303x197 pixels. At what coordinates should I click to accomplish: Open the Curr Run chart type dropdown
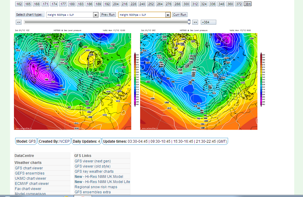coord(144,15)
